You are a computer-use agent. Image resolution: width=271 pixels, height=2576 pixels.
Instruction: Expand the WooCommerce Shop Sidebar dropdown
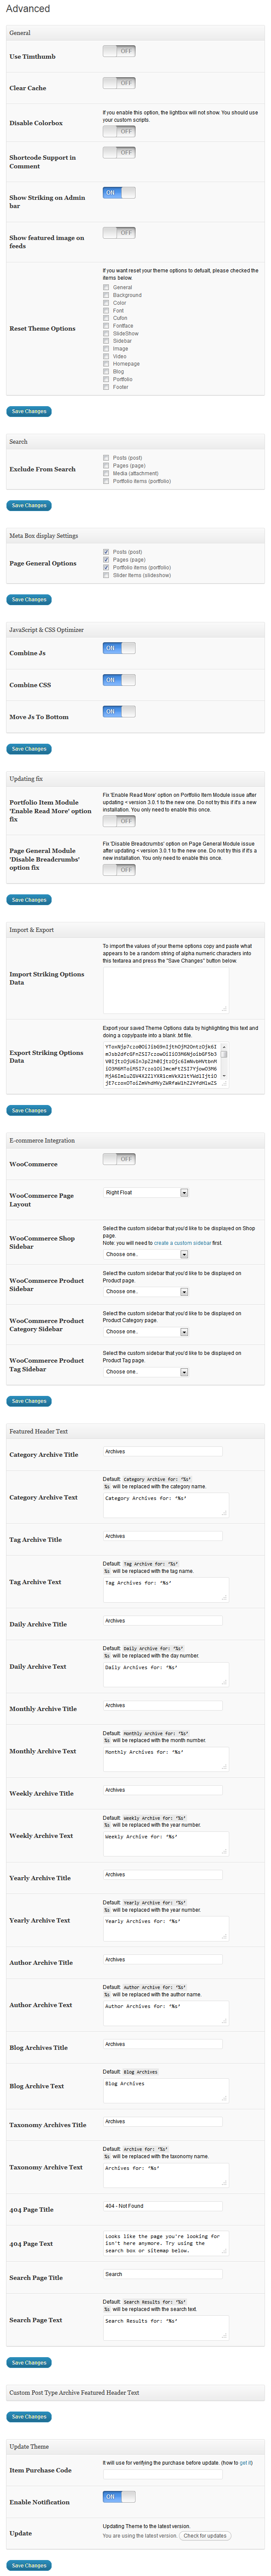point(145,1254)
